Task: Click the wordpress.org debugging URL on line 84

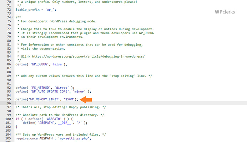Action: pyautogui.click(x=88, y=56)
